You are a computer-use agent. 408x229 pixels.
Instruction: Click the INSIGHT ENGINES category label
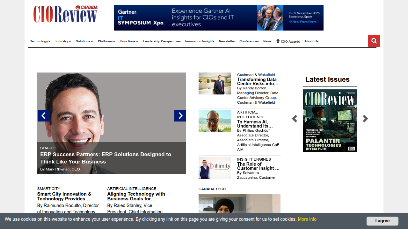[x=254, y=159]
